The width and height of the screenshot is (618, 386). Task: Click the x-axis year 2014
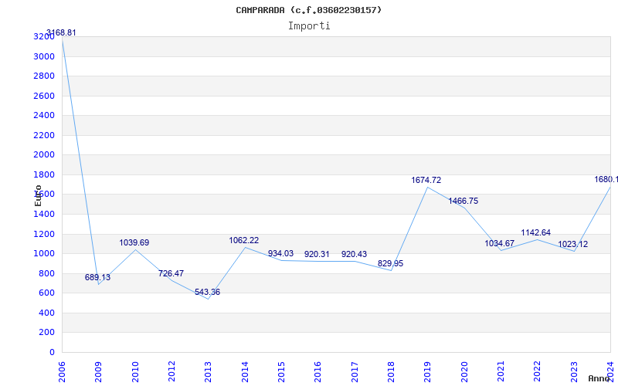(x=245, y=372)
